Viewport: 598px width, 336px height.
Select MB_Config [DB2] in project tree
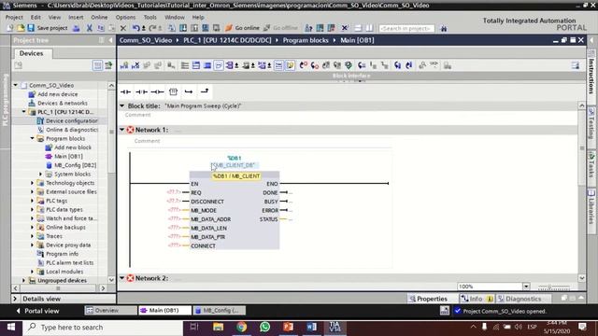75,165
